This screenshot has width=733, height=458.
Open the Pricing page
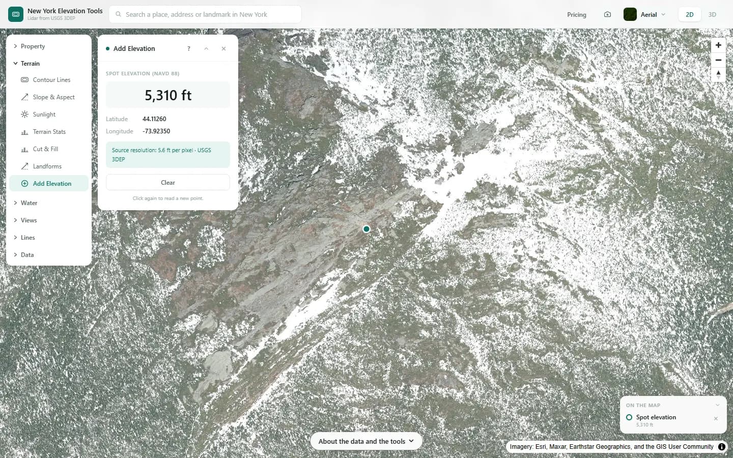[x=577, y=15]
